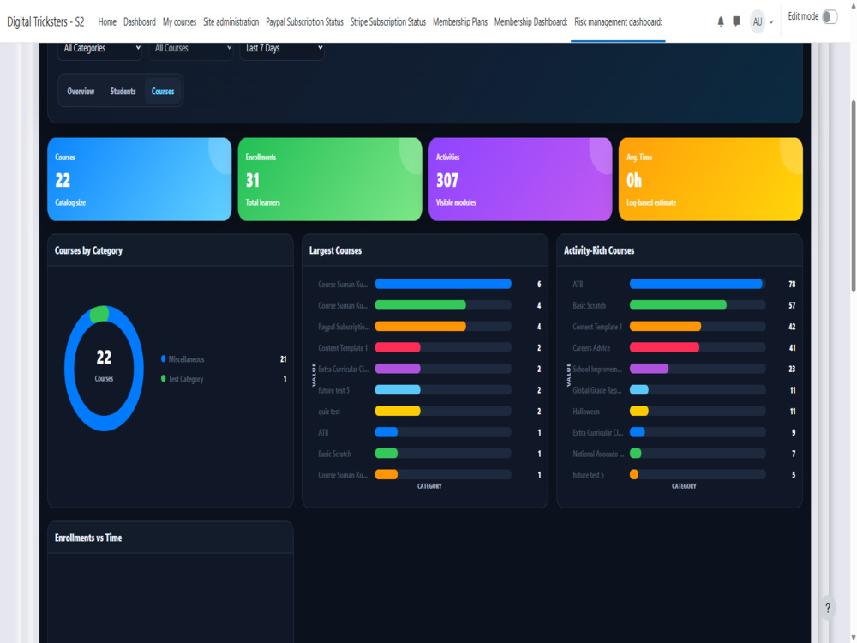857x643 pixels.
Task: Click the Halloween chart label
Action: point(586,412)
